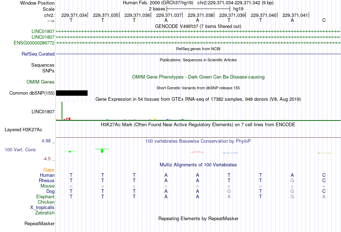This screenshot has height=232, width=341.
Task: Open the OMIM Genes track label
Action: tap(41, 82)
